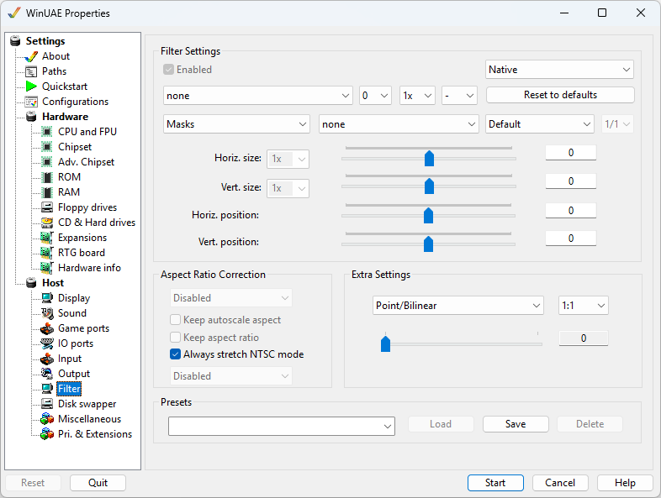Select the Sound page label in tree
This screenshot has width=661, height=498.
click(72, 313)
